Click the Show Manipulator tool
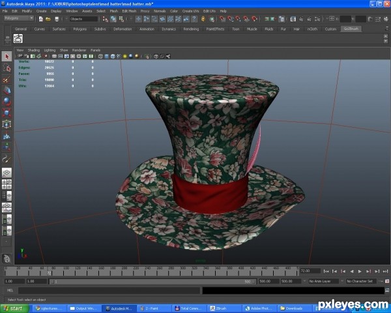The height and width of the screenshot is (313, 391). pyautogui.click(x=7, y=147)
